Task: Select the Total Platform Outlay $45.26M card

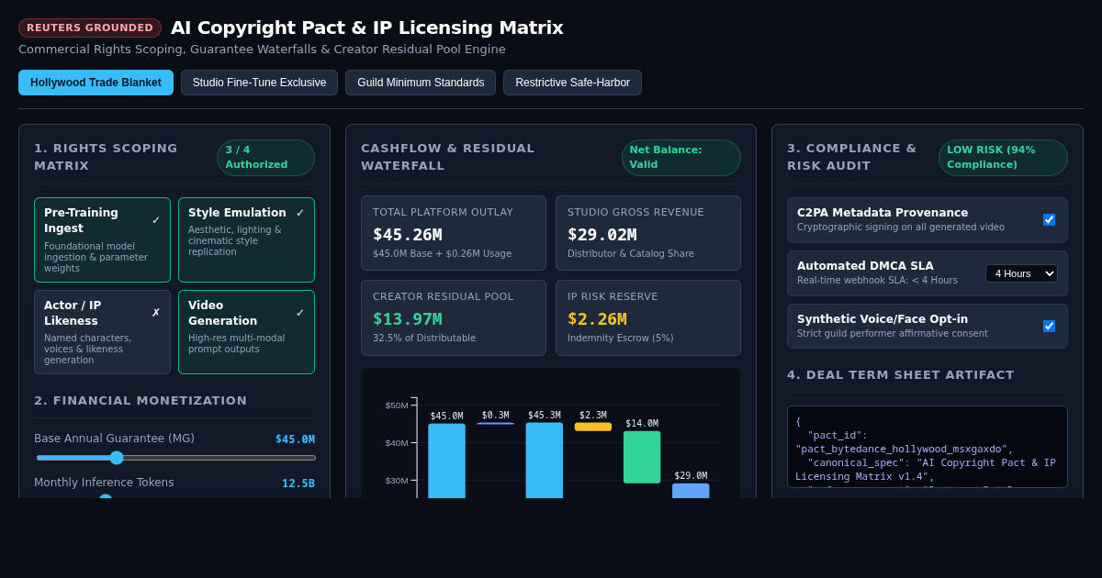Action: point(454,233)
